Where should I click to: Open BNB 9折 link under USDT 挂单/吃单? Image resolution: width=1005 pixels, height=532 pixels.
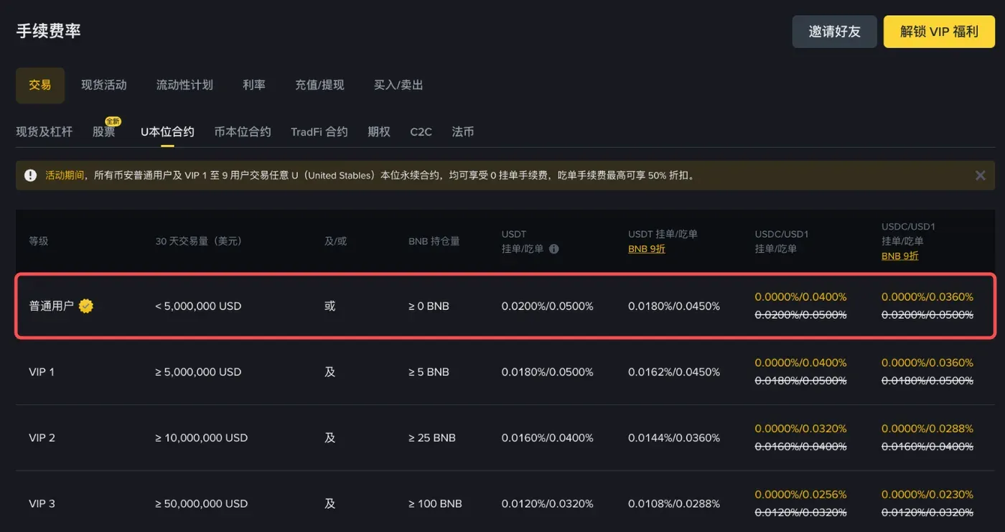(647, 249)
